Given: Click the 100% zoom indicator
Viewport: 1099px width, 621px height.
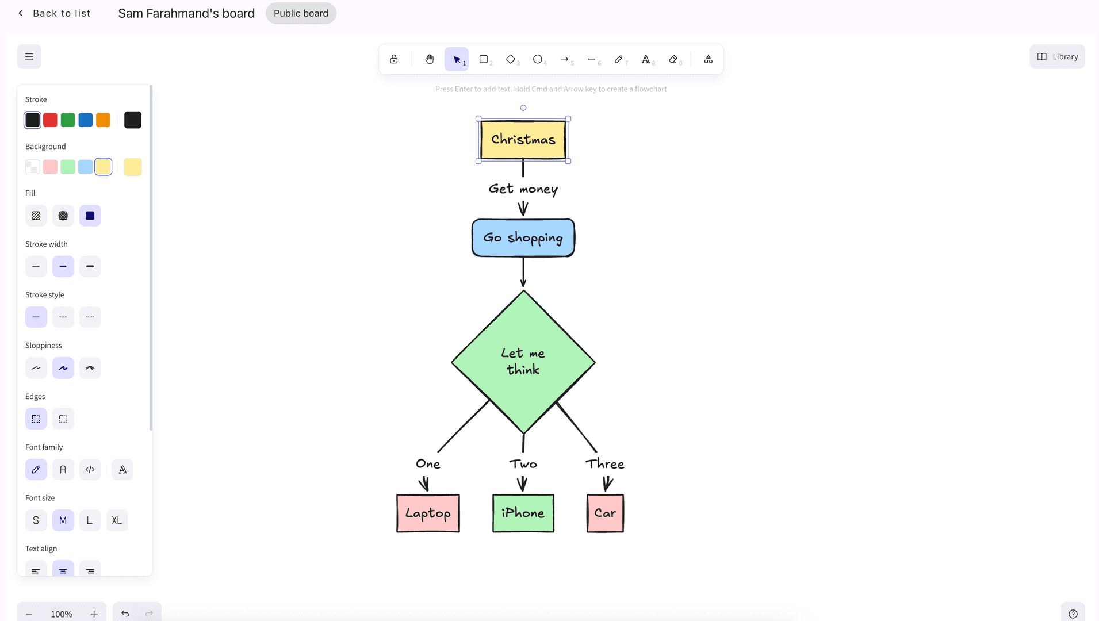Looking at the screenshot, I should pos(62,614).
